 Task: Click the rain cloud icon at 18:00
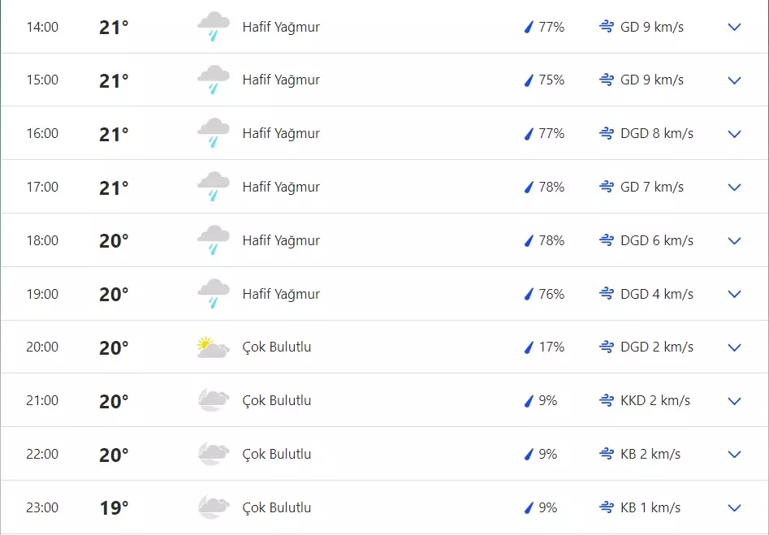(214, 240)
